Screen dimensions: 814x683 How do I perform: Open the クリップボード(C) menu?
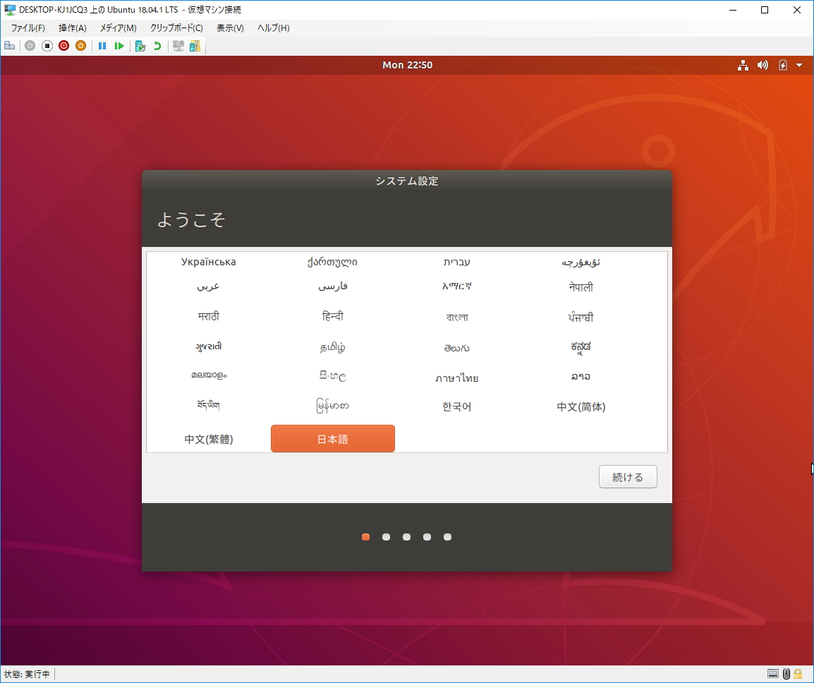click(176, 28)
